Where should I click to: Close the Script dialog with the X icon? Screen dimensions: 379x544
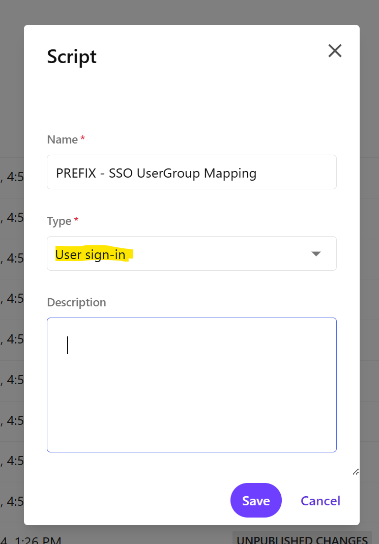click(x=335, y=51)
